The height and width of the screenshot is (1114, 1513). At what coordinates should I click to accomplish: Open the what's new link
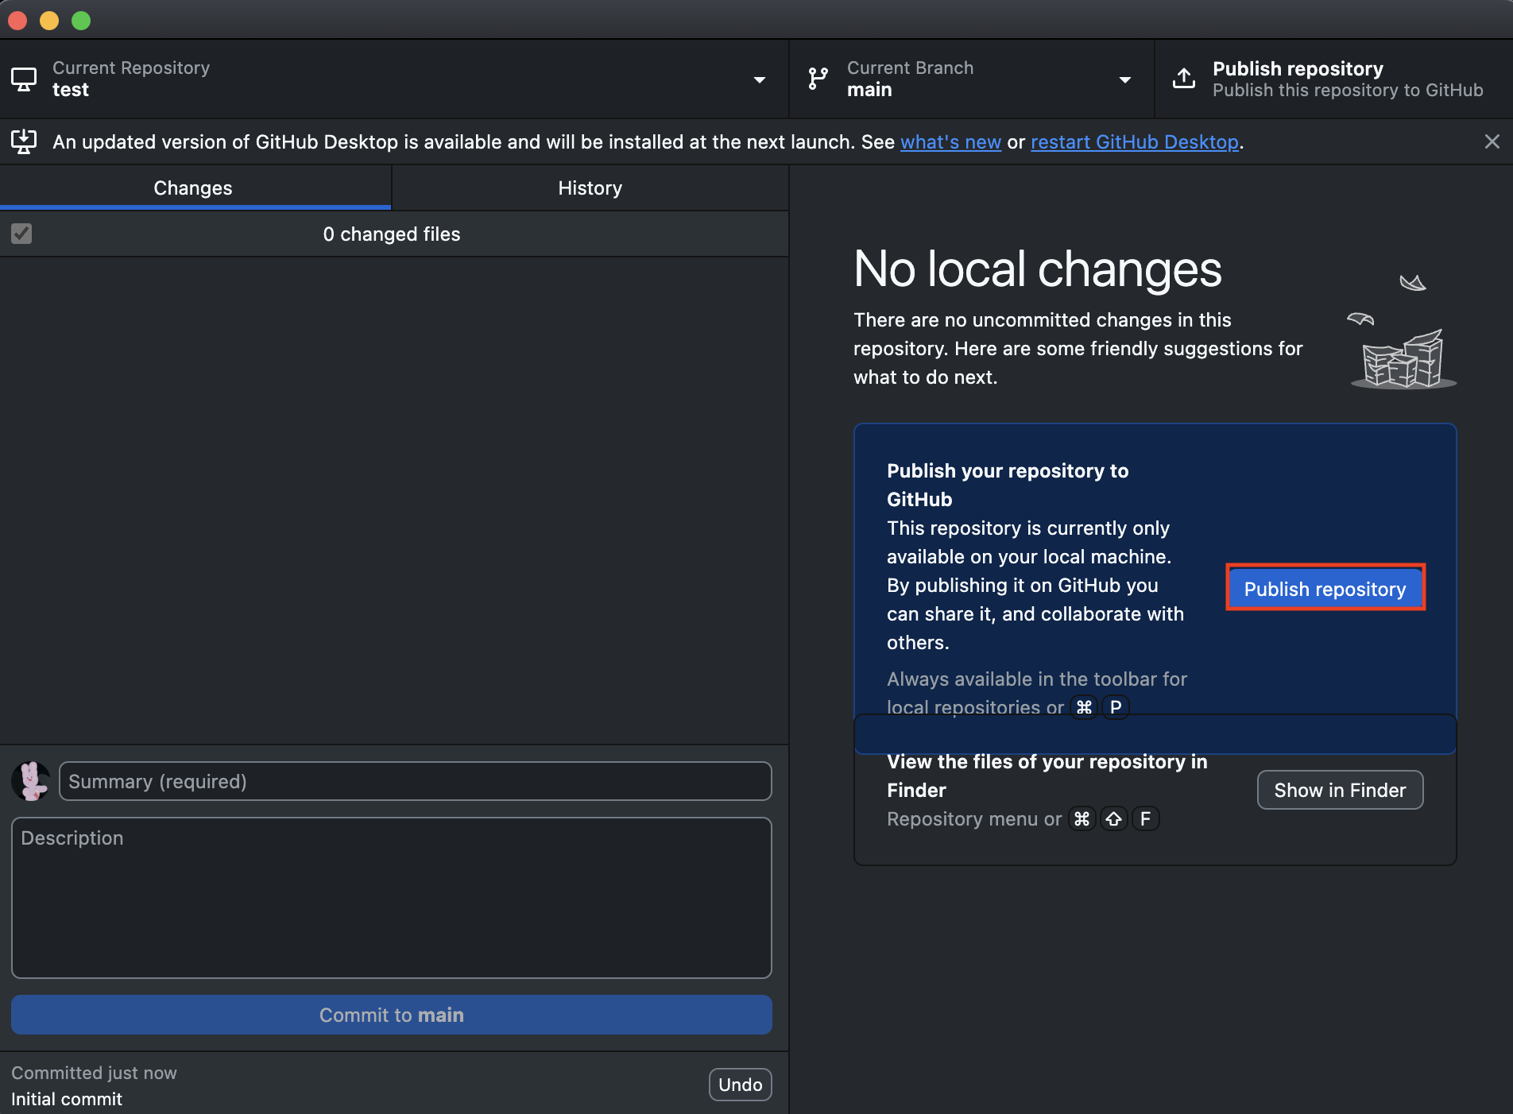click(x=950, y=141)
